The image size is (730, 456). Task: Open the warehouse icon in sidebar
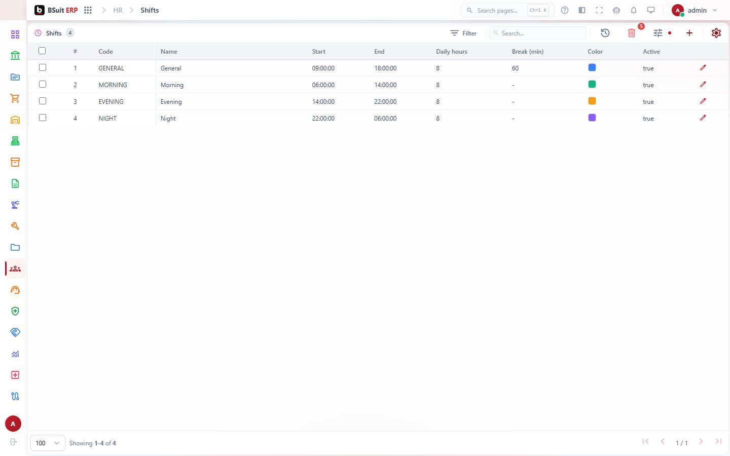point(15,120)
